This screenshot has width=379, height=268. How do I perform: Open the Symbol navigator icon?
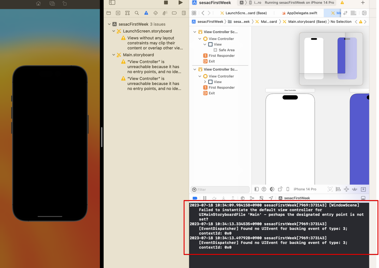127,13
